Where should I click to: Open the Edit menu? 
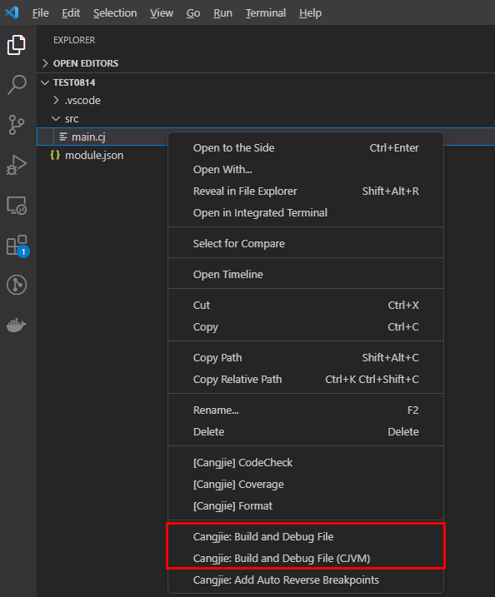(71, 13)
